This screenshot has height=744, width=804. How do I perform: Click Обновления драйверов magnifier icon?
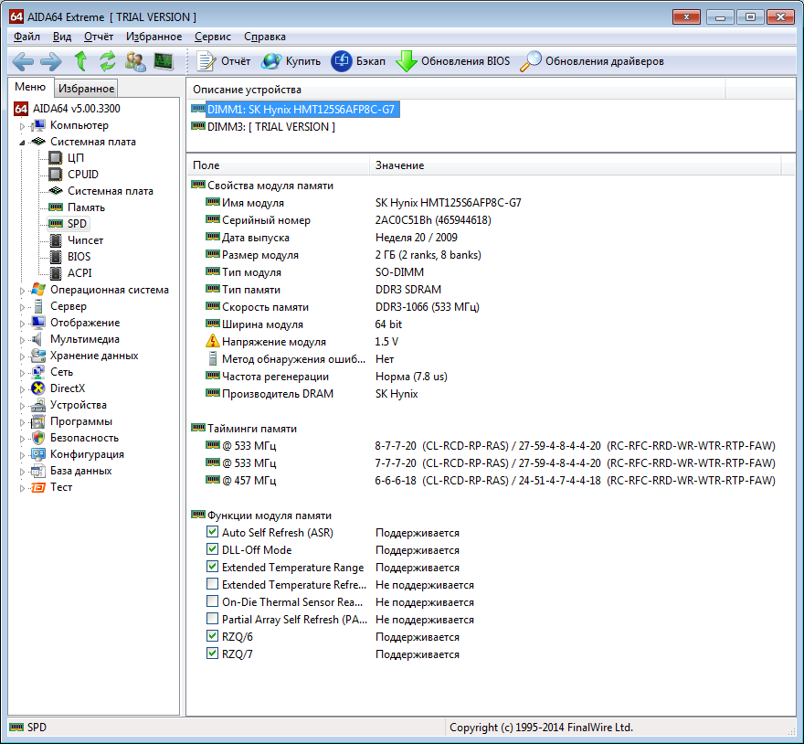click(531, 61)
